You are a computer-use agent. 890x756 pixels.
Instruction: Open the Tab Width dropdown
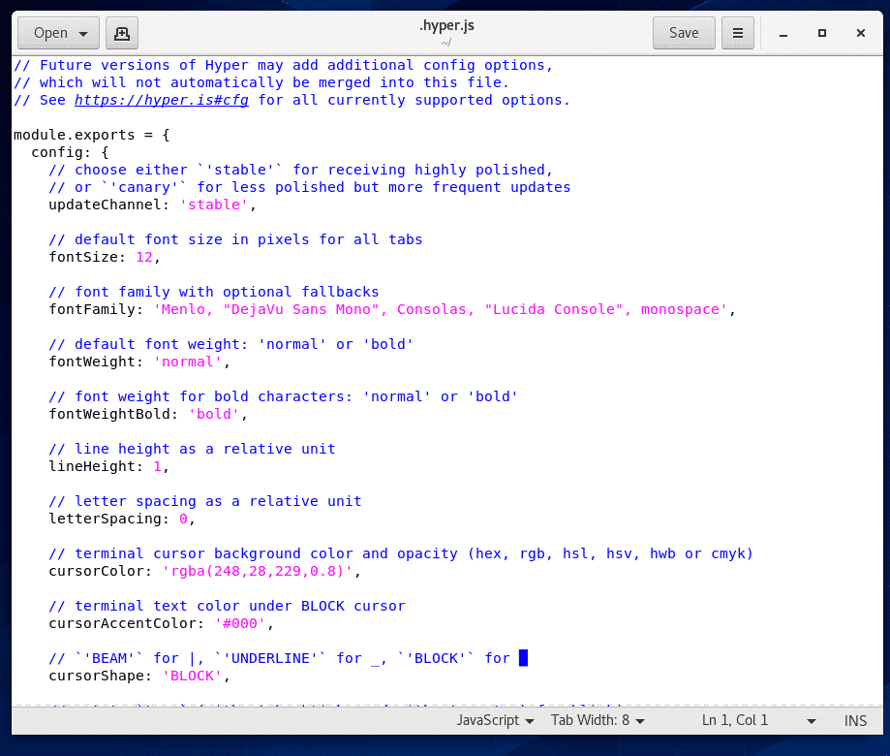tap(598, 720)
